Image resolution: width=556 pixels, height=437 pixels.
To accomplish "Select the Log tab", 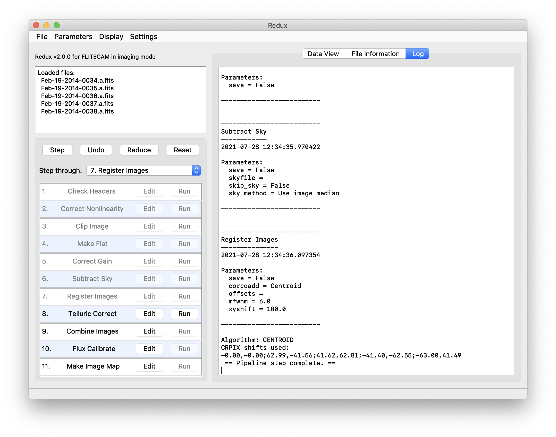I will point(417,54).
